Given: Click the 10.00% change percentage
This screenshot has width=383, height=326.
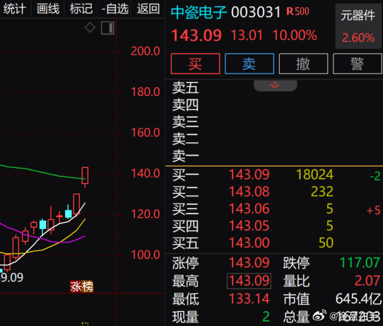Looking at the screenshot, I should pyautogui.click(x=295, y=35).
